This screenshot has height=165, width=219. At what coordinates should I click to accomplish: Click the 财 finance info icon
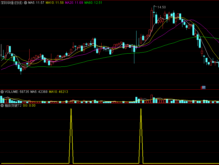pos(203,87)
